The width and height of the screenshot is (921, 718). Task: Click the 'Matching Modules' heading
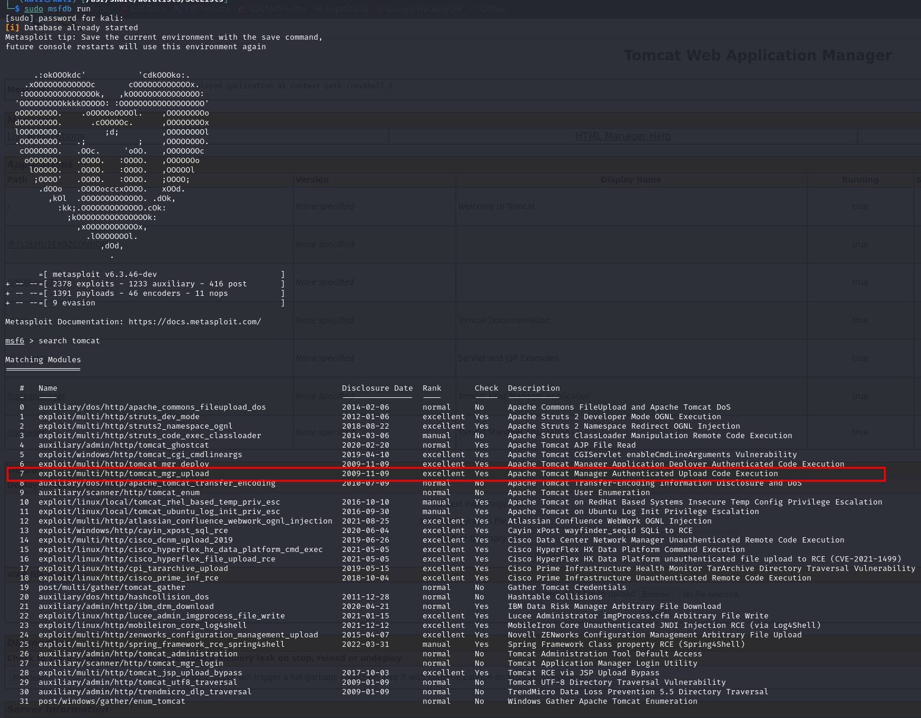(x=43, y=360)
